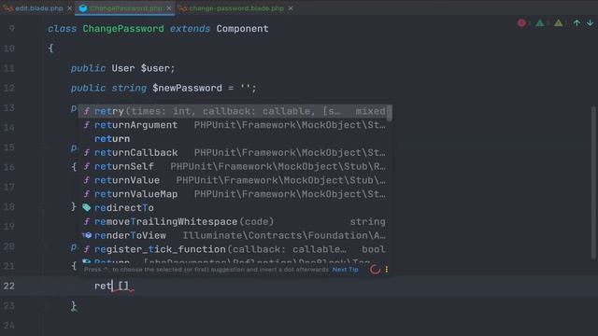This screenshot has width=598, height=336.
Task: Pick the returnSelf suggestion
Action: (x=234, y=166)
